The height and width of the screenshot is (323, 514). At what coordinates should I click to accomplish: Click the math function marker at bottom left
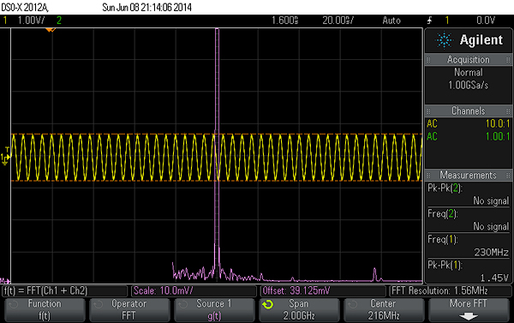pyautogui.click(x=5, y=281)
